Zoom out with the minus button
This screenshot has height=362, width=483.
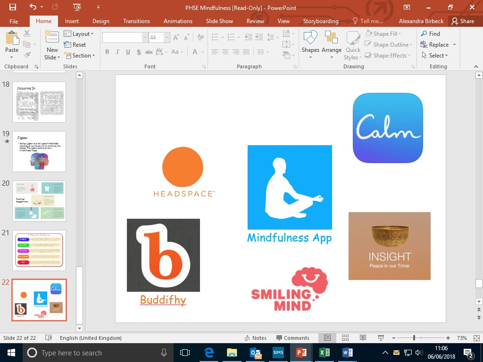tap(394, 337)
